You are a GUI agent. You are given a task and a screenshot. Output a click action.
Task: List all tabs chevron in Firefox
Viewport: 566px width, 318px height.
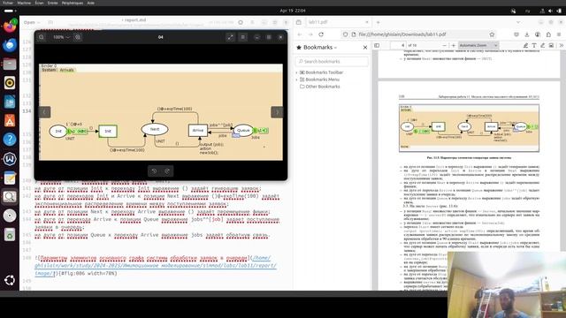[518, 22]
